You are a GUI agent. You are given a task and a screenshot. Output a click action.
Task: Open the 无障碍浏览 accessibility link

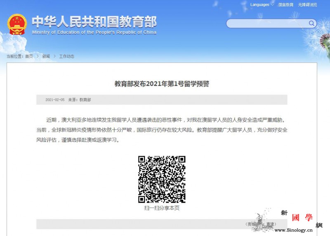pos(307,5)
